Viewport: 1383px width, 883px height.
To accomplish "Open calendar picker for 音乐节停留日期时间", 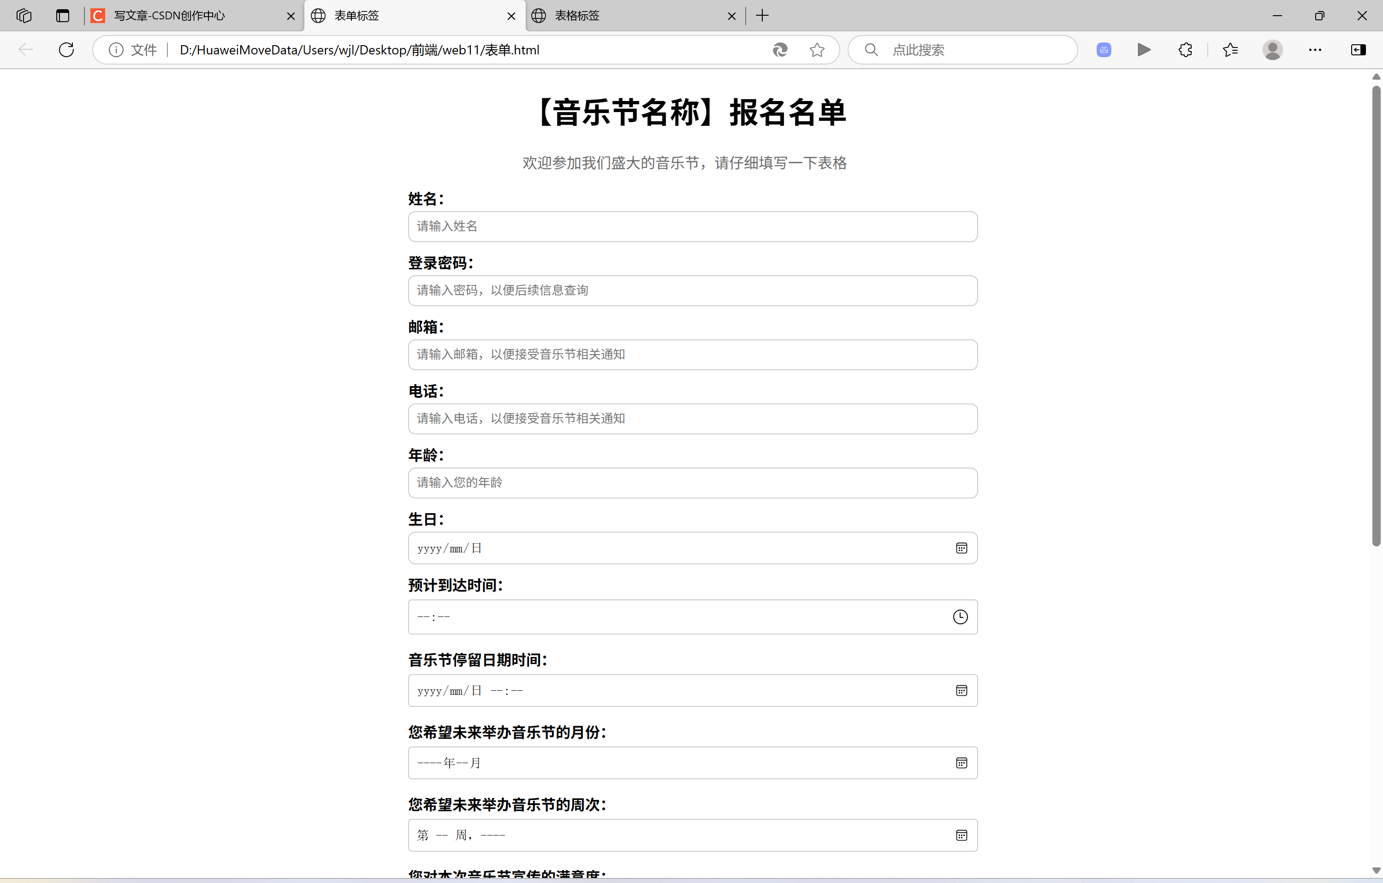I will pos(961,691).
